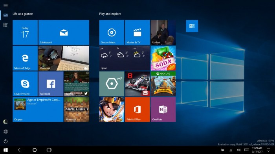This screenshot has height=154, width=275.
Task: Launch Microsoft Edge tile
Action: tap(25, 58)
